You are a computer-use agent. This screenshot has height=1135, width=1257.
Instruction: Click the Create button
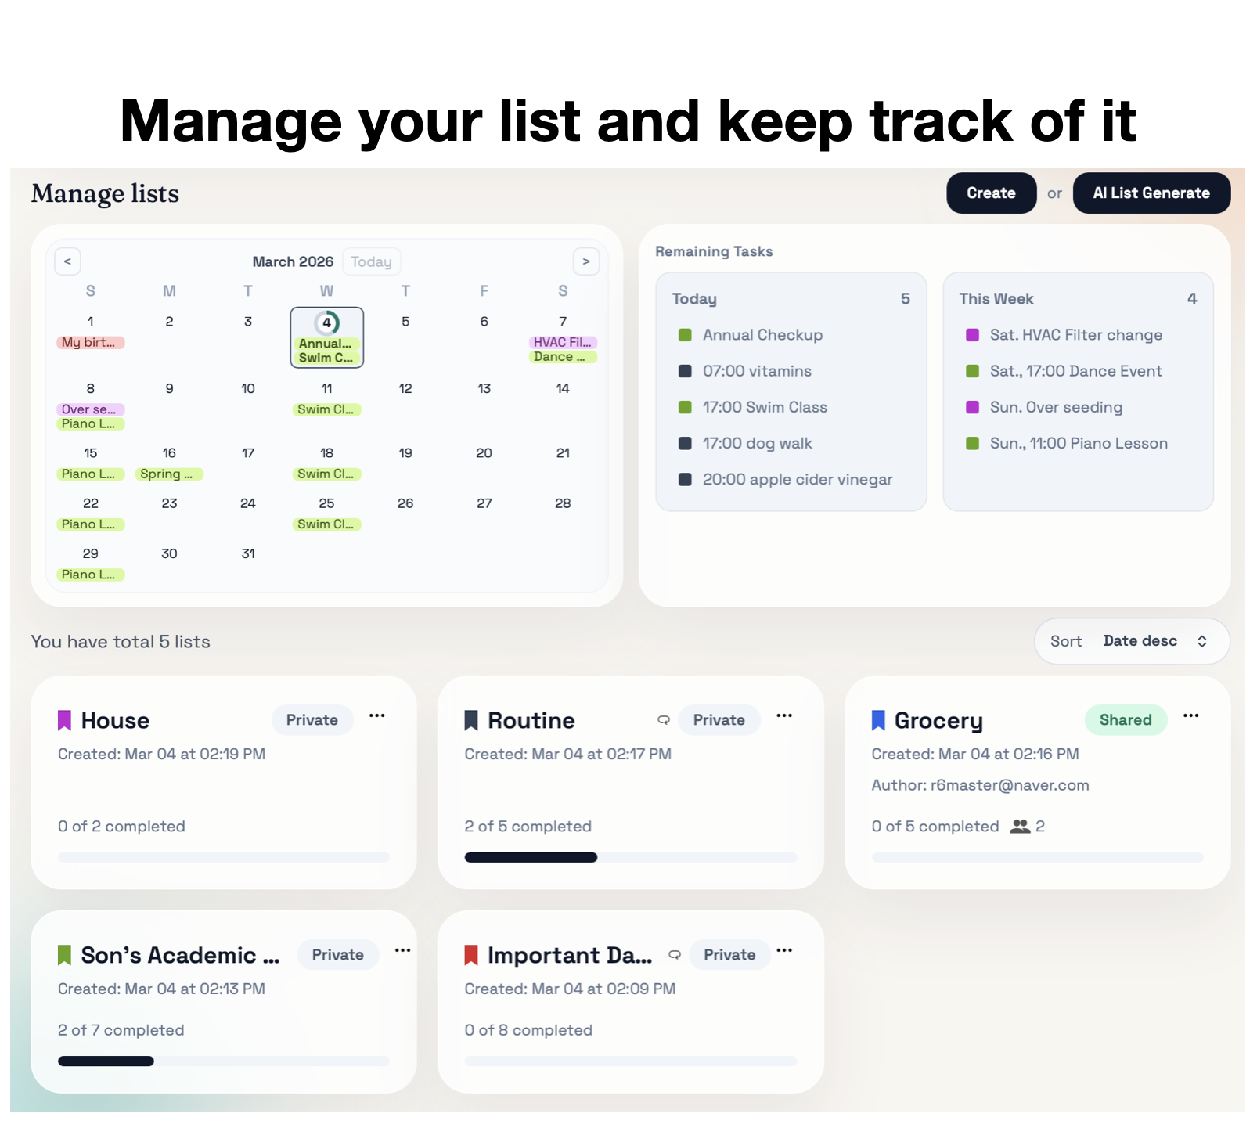click(991, 193)
